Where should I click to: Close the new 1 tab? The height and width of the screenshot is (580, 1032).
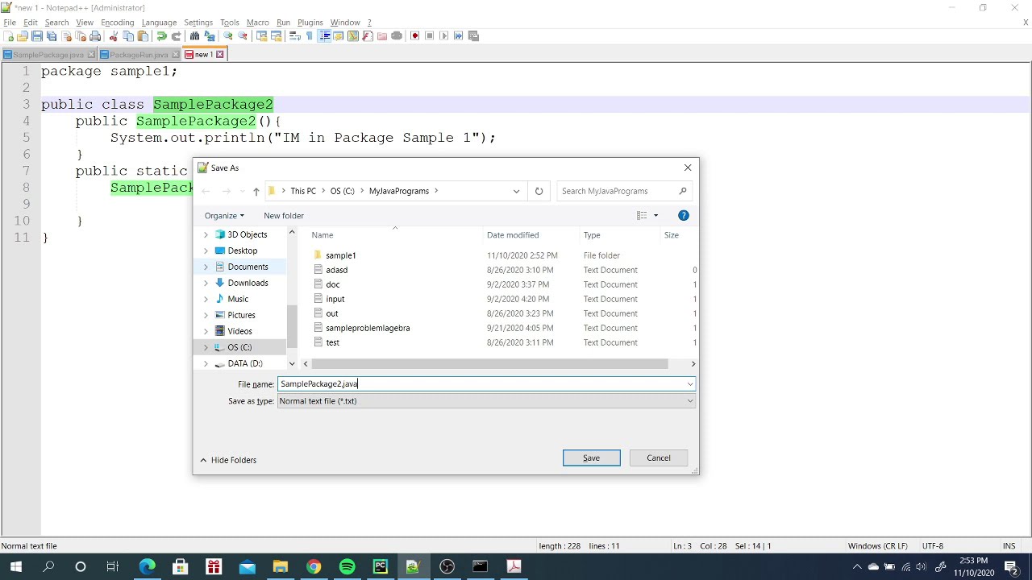[219, 55]
